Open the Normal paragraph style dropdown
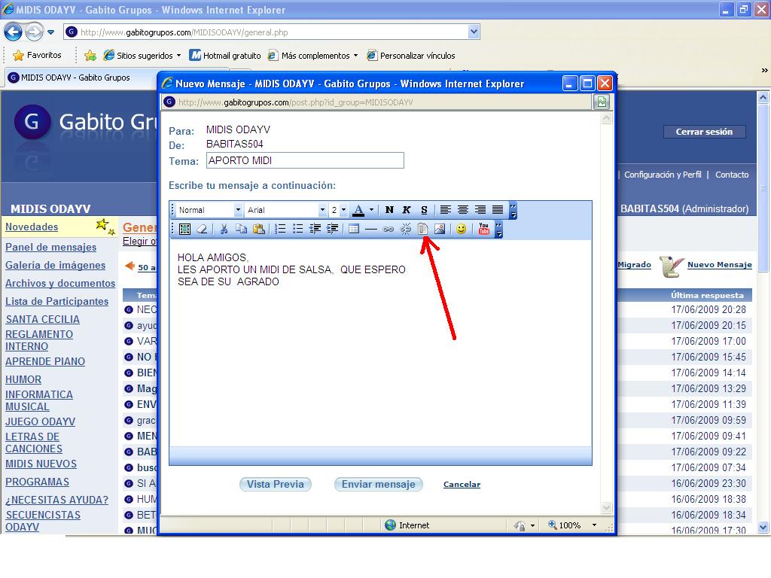771x578 pixels. point(238,210)
